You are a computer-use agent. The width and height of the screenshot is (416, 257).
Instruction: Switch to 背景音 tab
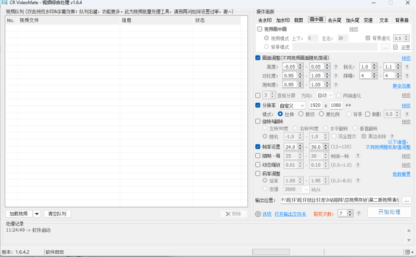tap(401, 20)
